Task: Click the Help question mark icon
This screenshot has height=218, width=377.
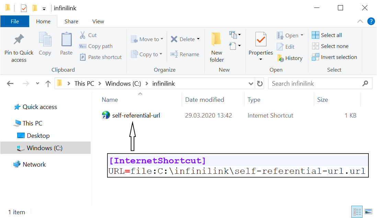Action: pos(371,21)
